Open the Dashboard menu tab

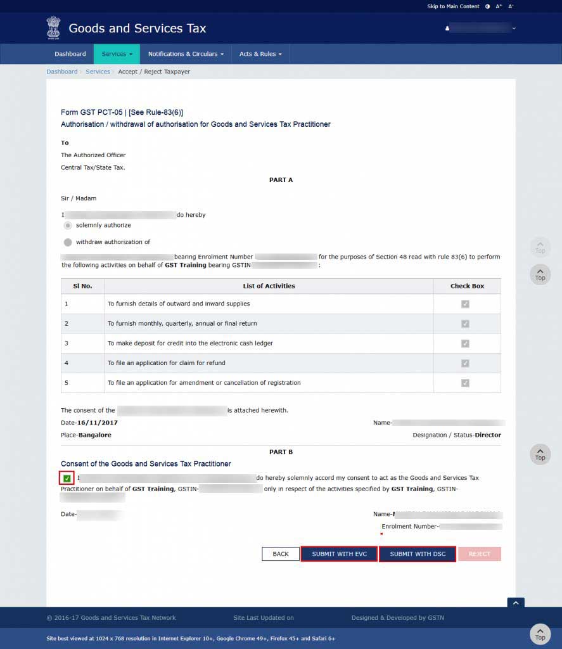coord(70,54)
